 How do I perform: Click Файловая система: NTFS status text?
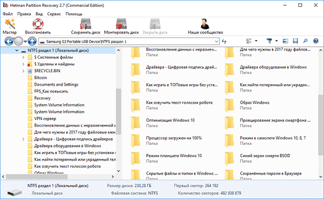pyautogui.click(x=134, y=193)
